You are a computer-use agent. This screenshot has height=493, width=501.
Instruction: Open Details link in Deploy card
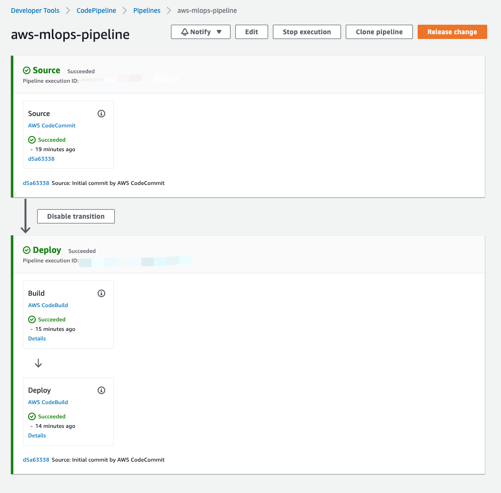[37, 435]
